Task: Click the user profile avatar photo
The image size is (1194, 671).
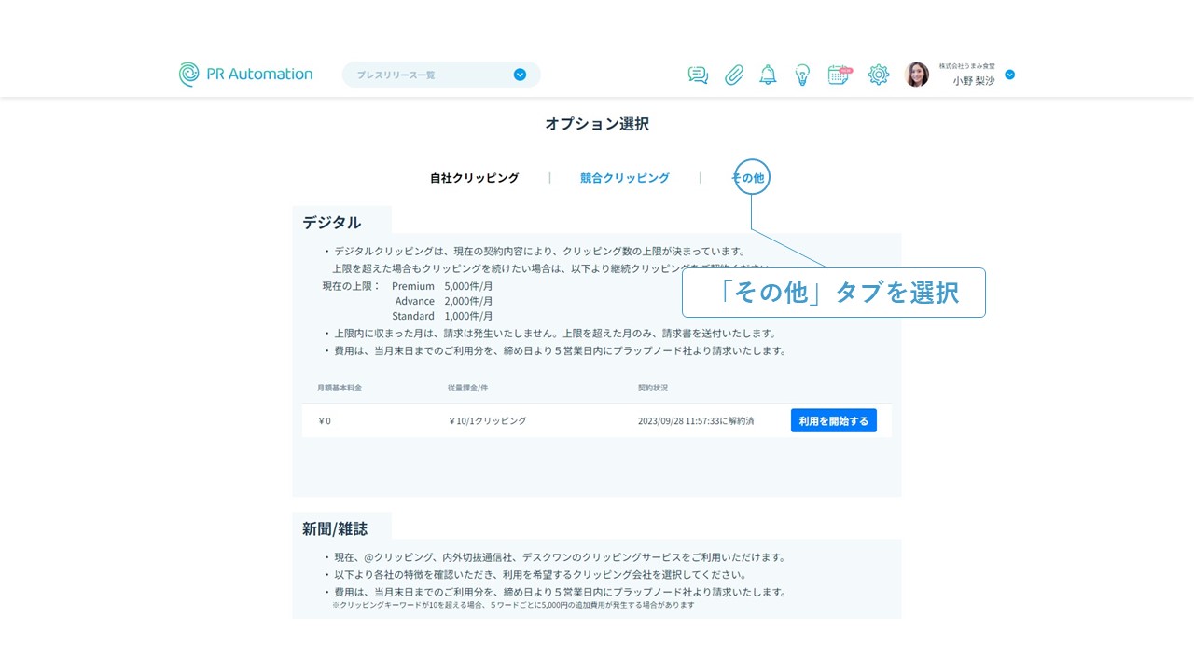Action: 917,75
